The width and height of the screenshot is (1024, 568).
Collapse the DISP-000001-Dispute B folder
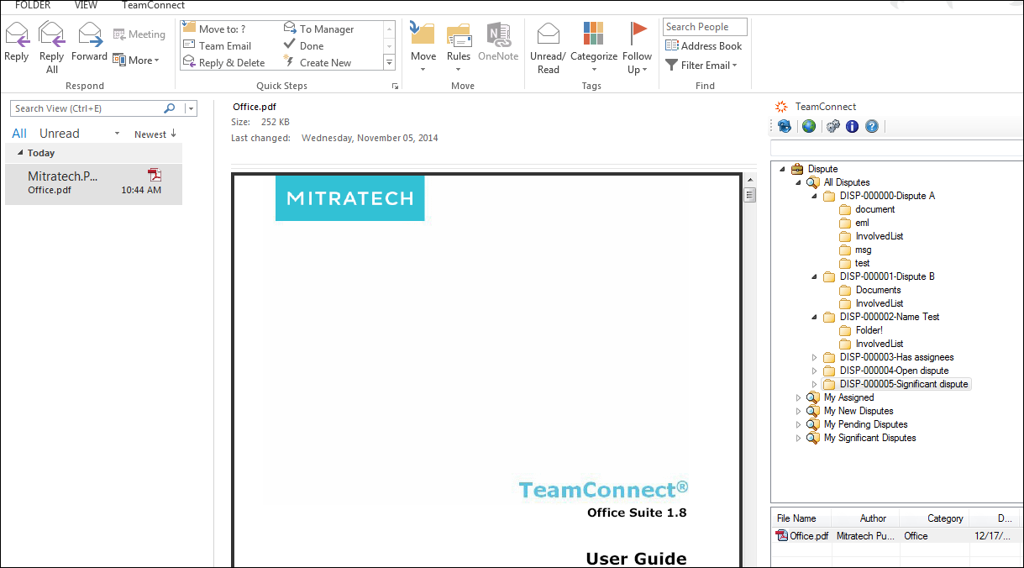click(815, 276)
